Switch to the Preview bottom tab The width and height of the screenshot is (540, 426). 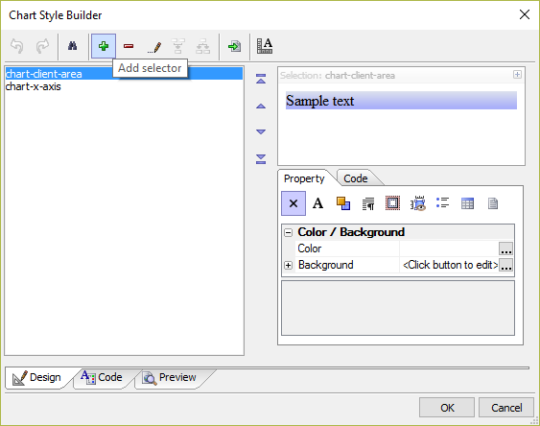pyautogui.click(x=170, y=378)
